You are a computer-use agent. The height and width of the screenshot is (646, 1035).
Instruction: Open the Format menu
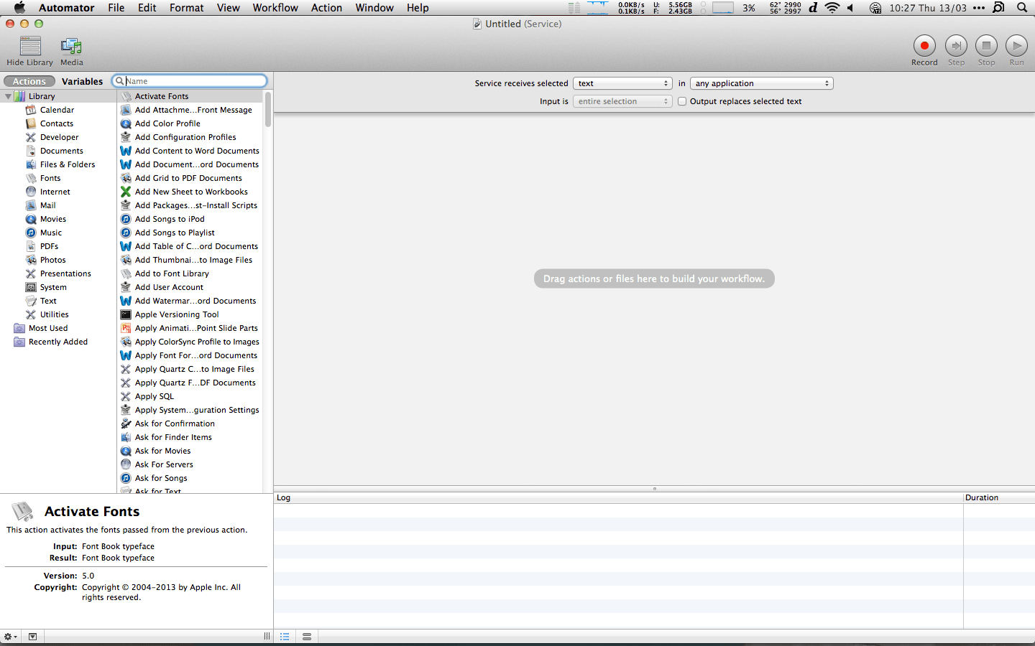coord(187,8)
